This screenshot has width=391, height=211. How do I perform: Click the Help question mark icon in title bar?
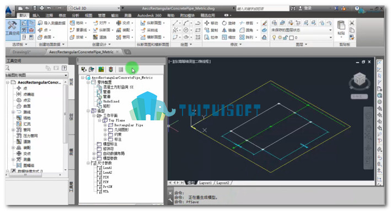pos(357,8)
